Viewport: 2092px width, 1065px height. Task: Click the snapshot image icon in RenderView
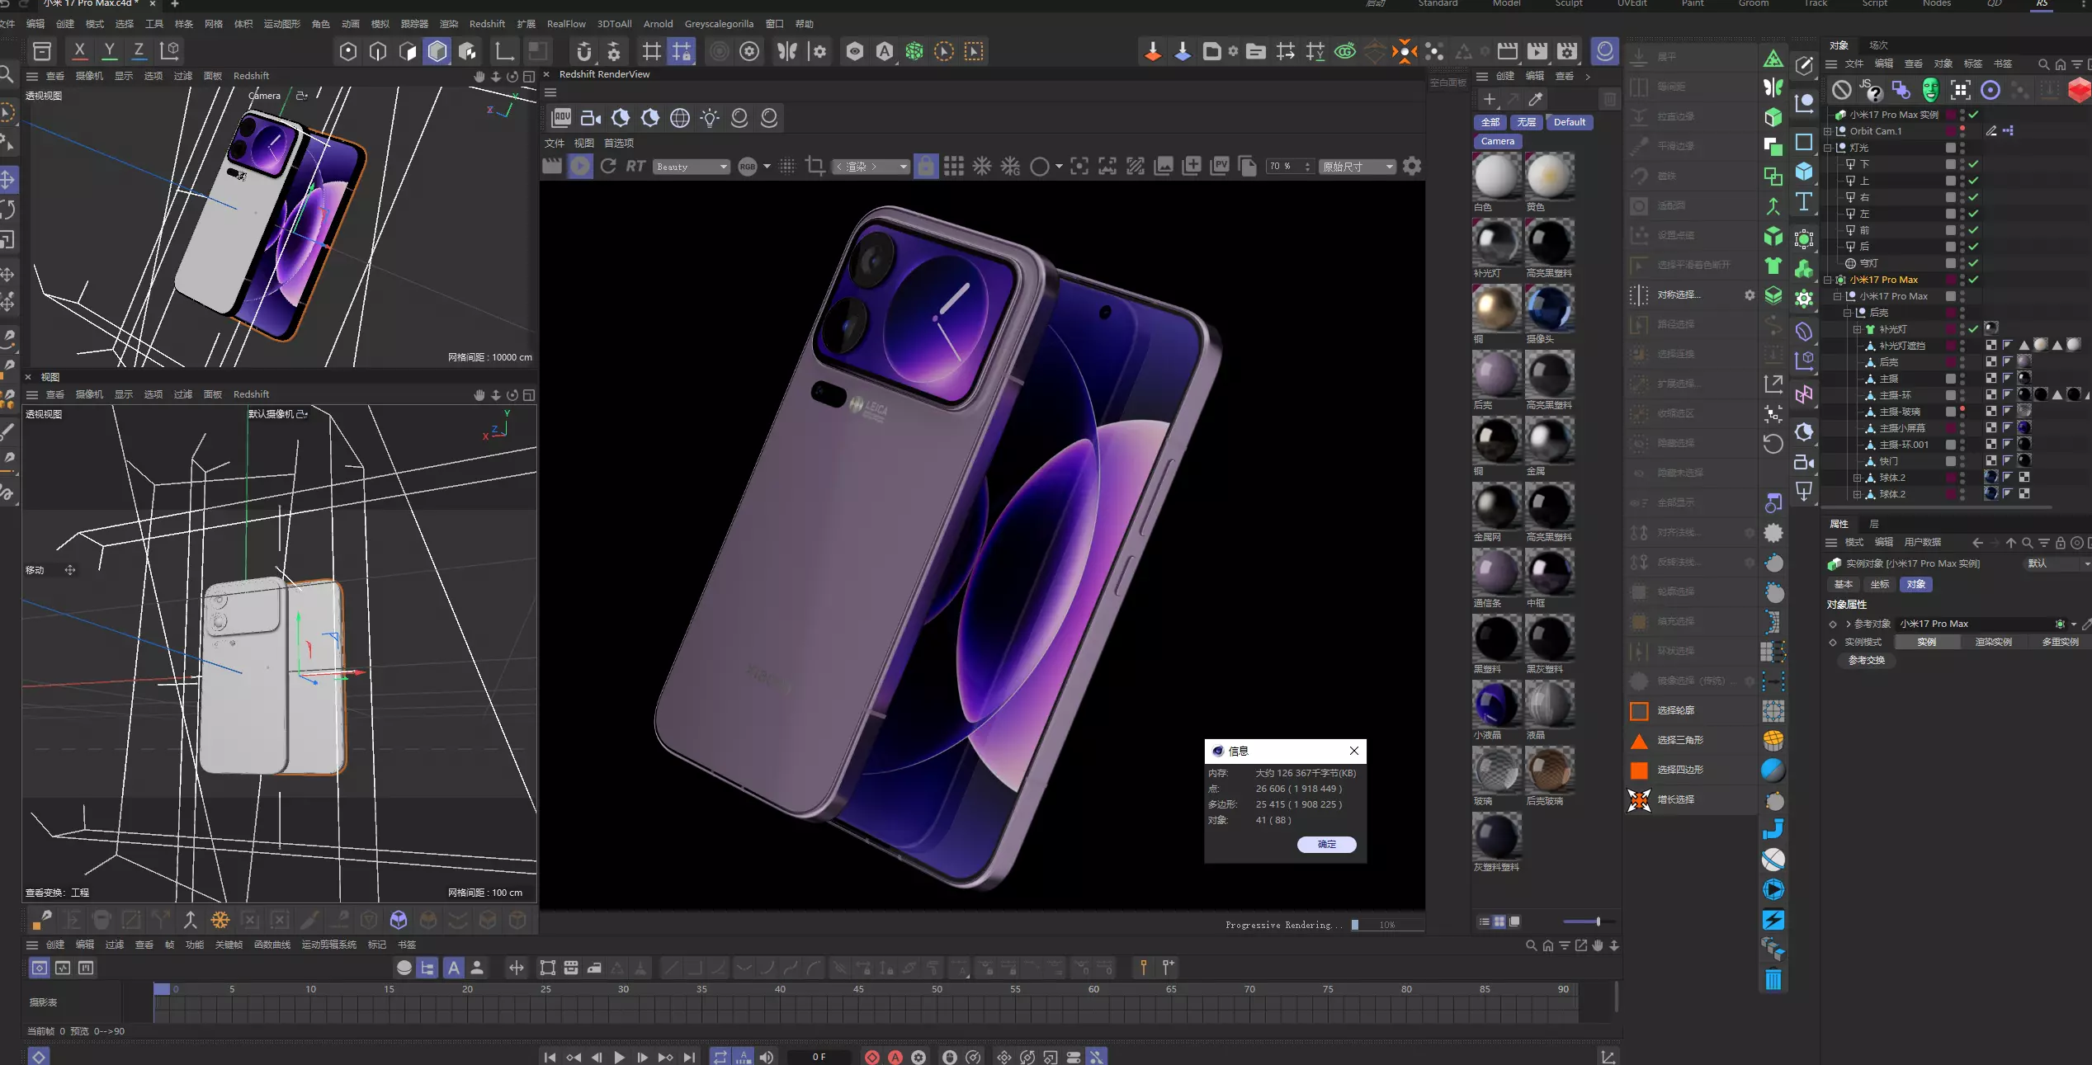coord(1164,167)
